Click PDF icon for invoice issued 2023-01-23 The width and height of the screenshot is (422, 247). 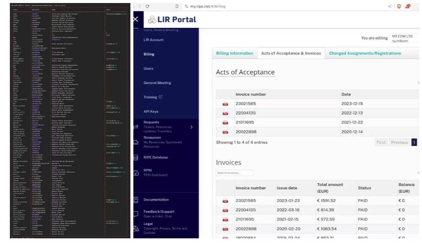pyautogui.click(x=225, y=201)
